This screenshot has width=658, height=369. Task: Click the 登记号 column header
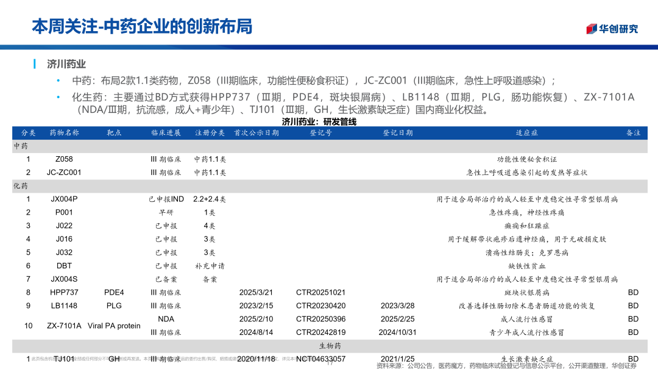coord(321,133)
